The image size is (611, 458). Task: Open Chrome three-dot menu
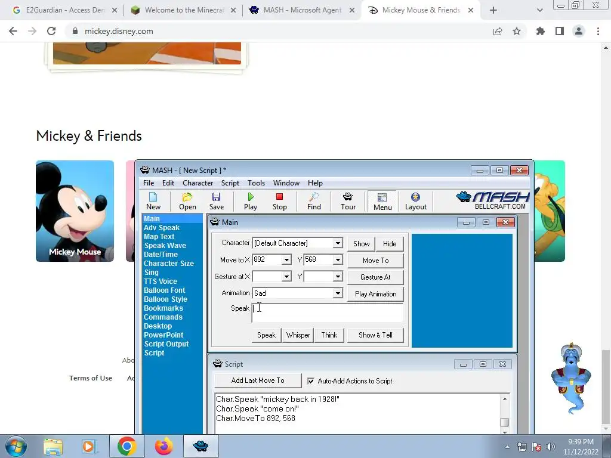598,31
